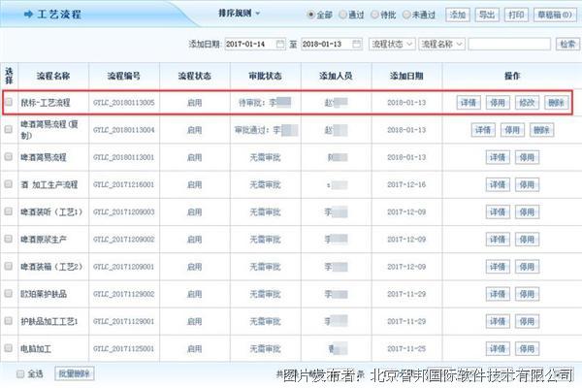The image size is (582, 388).
Task: Tick the checkbox for 鼠标-工艺流程 row
Action: click(x=9, y=102)
